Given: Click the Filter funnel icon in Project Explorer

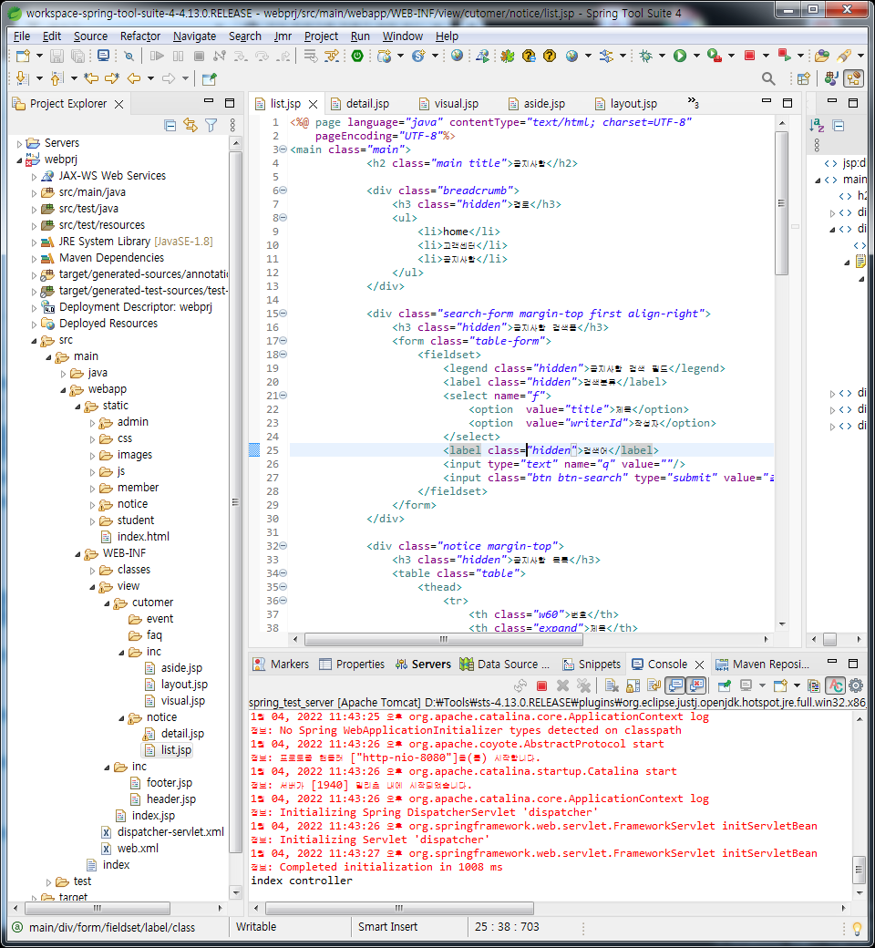Looking at the screenshot, I should (x=211, y=125).
